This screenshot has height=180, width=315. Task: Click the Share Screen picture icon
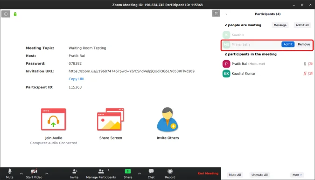tap(111, 119)
